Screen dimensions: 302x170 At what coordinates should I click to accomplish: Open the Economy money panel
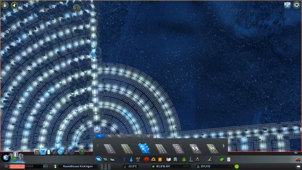(x=222, y=160)
